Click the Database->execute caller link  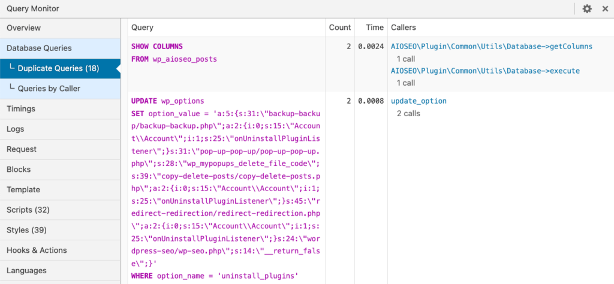click(485, 71)
